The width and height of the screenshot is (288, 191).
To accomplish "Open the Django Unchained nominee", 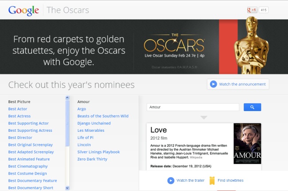I will click(x=94, y=123).
